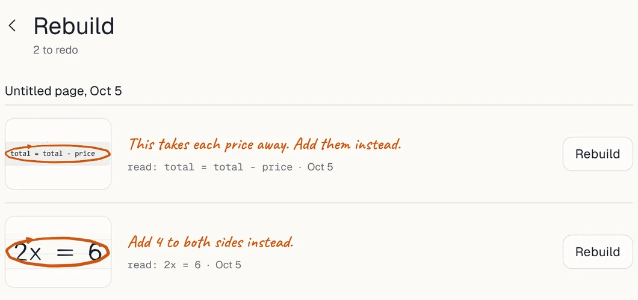Click the words 'Add them instead' in the first note
638x300 pixels.
(x=347, y=144)
